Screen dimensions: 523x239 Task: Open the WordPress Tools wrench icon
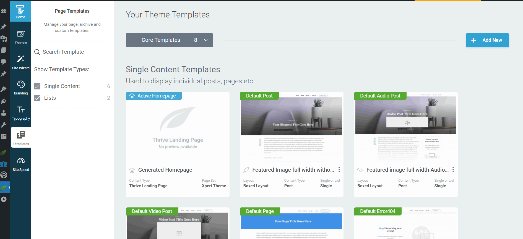(4, 125)
